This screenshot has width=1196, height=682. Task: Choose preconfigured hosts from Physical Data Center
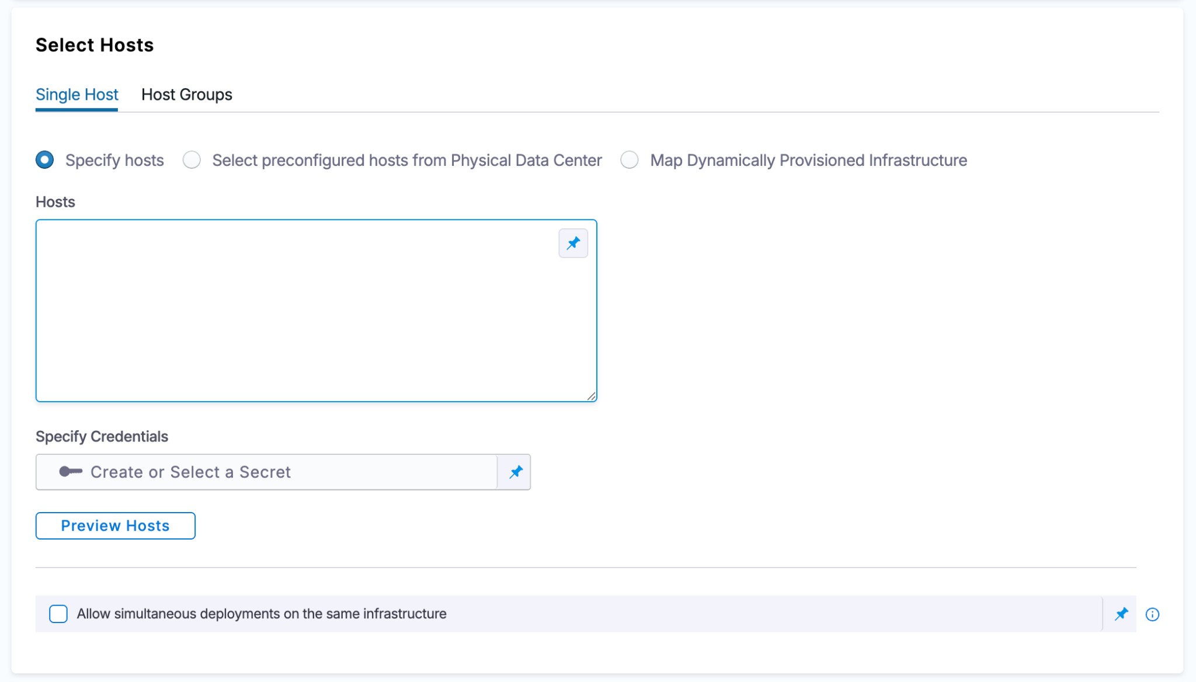pos(192,160)
